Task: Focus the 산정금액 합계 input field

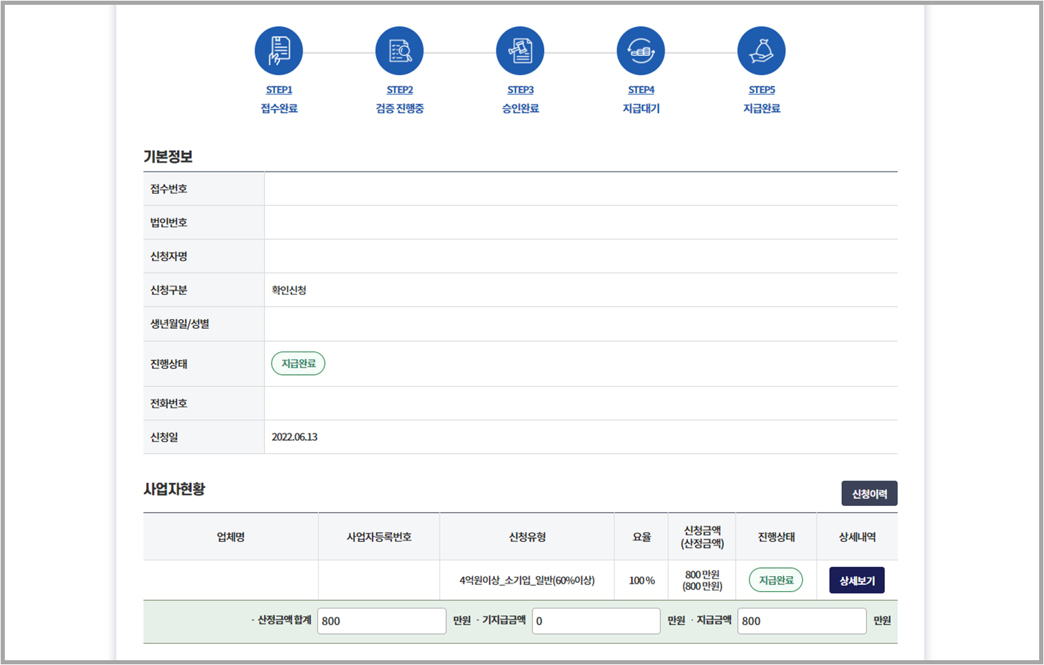Action: click(381, 621)
